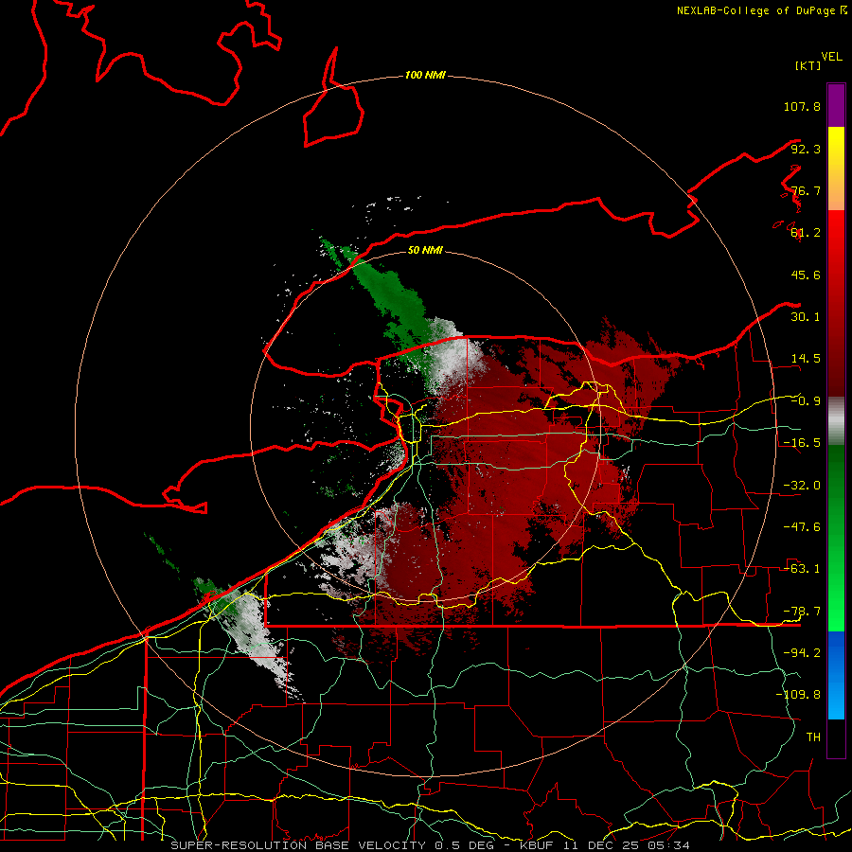Click the 61.2 velocity scale value
Screen dimensions: 852x852
click(806, 233)
